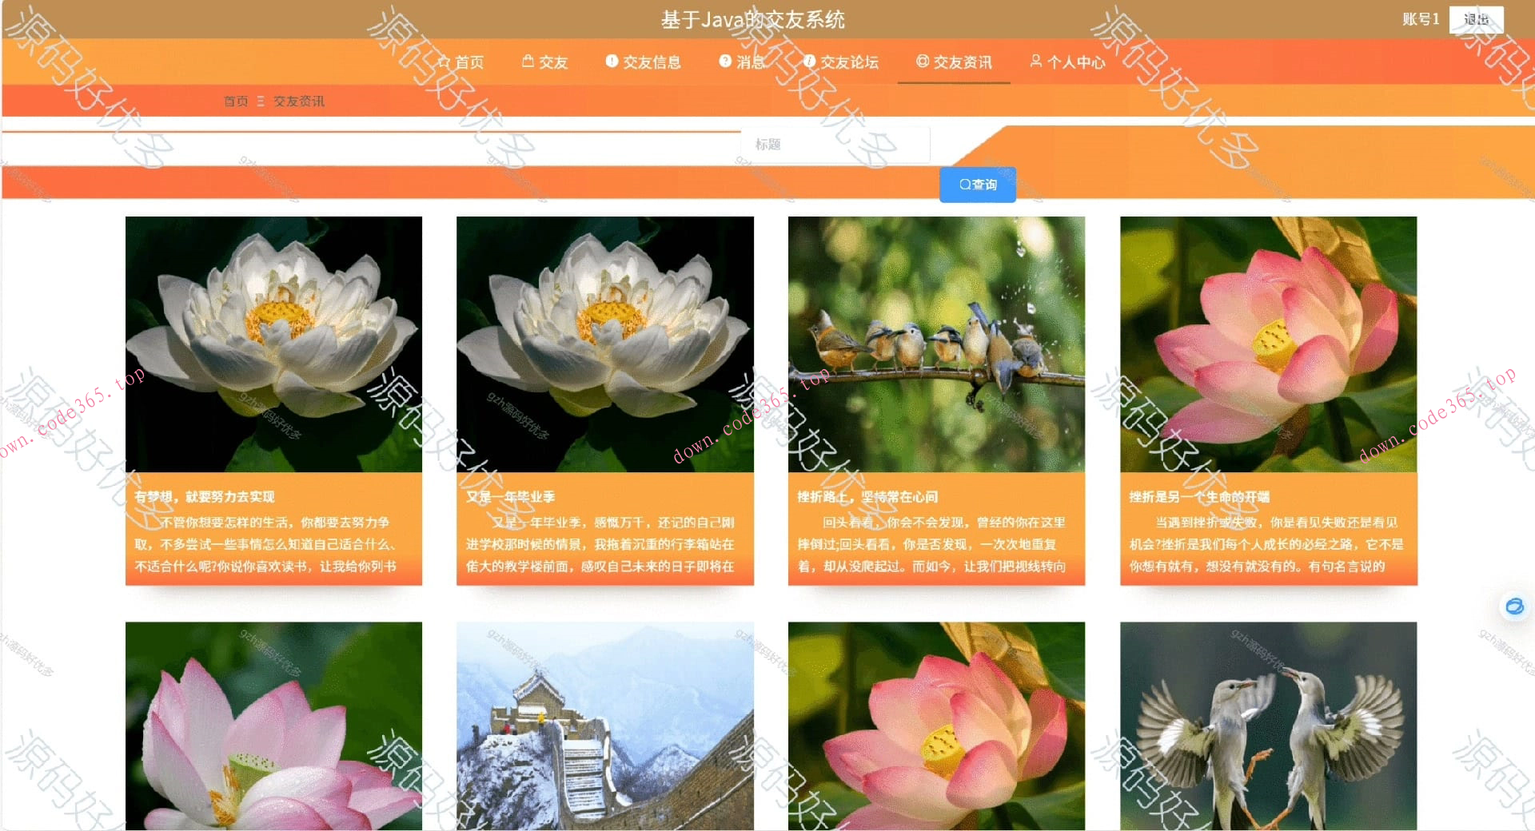The width and height of the screenshot is (1535, 831).
Task: Click the 消息 question-mark icon
Action: point(724,62)
